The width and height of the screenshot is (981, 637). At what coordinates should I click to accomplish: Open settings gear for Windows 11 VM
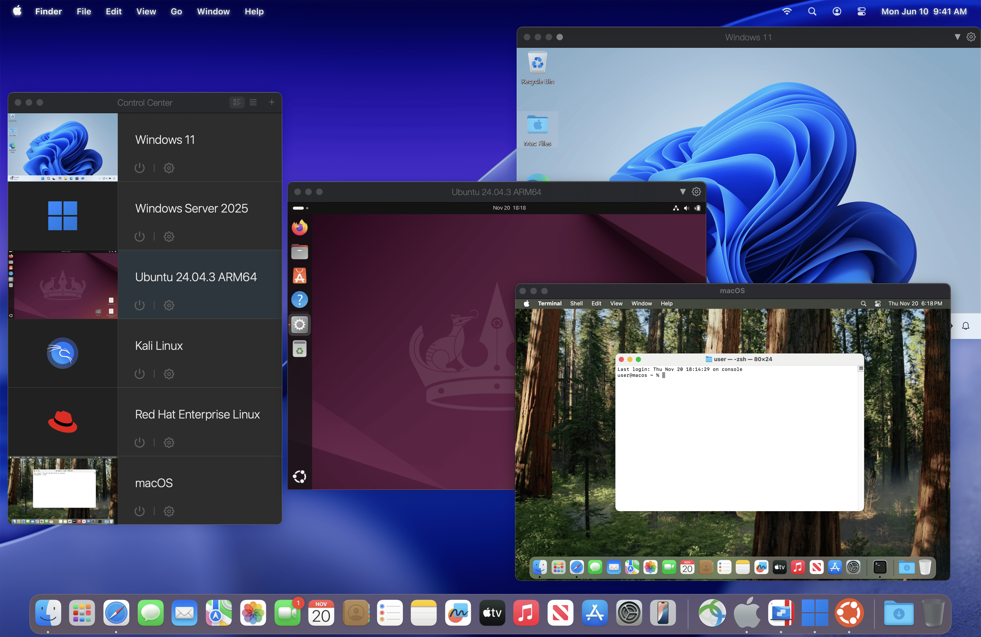click(169, 168)
